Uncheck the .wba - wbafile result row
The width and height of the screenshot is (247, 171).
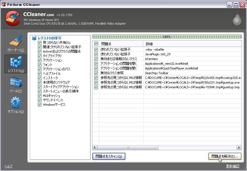(x=96, y=50)
